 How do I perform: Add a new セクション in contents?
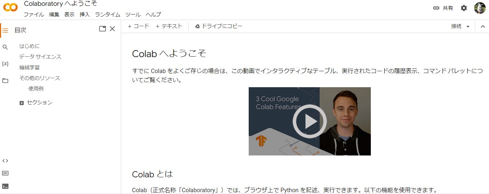click(x=36, y=103)
